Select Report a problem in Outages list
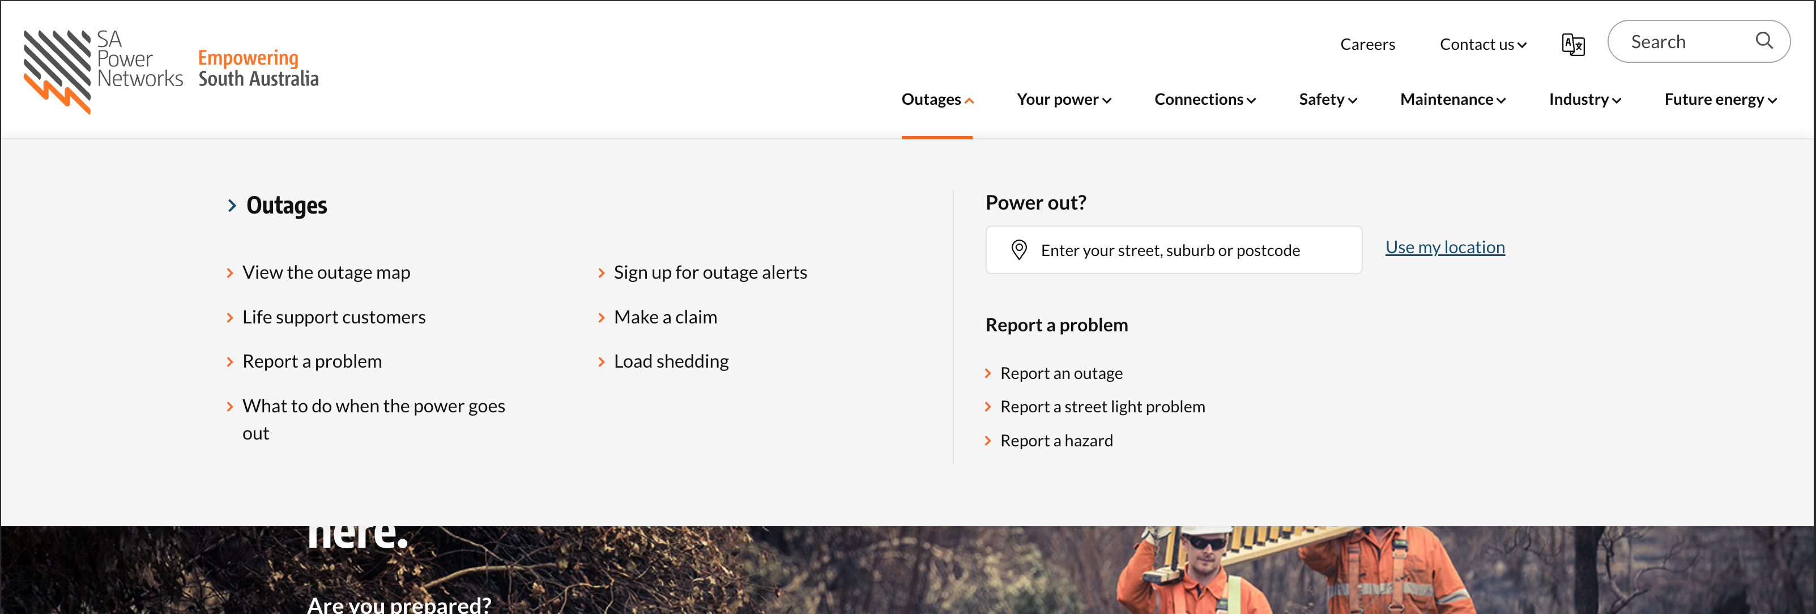1816x614 pixels. (x=312, y=361)
